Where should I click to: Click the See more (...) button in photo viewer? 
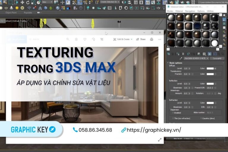click(160, 39)
